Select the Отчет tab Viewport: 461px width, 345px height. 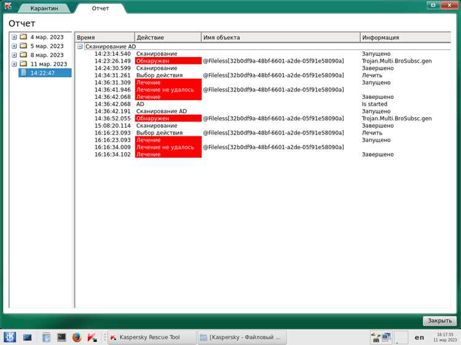100,8
